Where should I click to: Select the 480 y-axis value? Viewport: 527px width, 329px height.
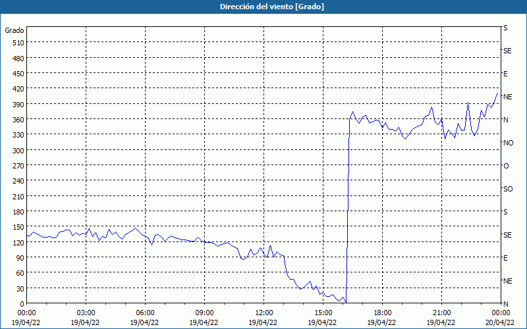(18, 59)
